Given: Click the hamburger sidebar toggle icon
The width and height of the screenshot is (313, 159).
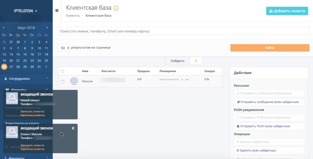Looking at the screenshot, I should pyautogui.click(x=57, y=10).
